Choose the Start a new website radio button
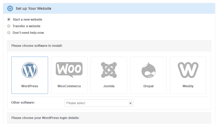The height and width of the screenshot is (124, 218). pyautogui.click(x=9, y=19)
